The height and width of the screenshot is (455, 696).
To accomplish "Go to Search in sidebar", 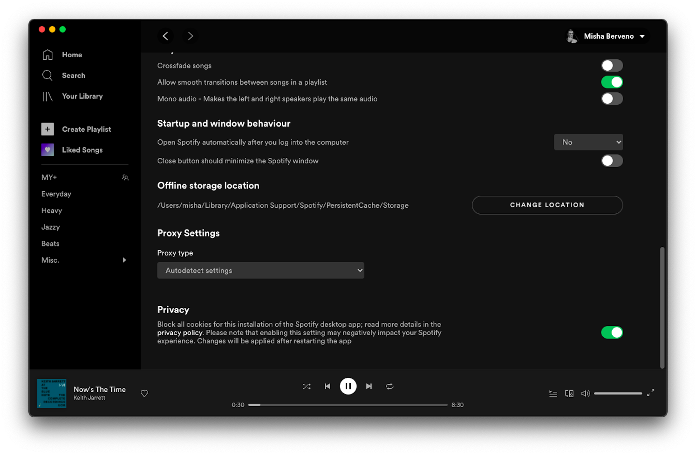I will pos(73,75).
